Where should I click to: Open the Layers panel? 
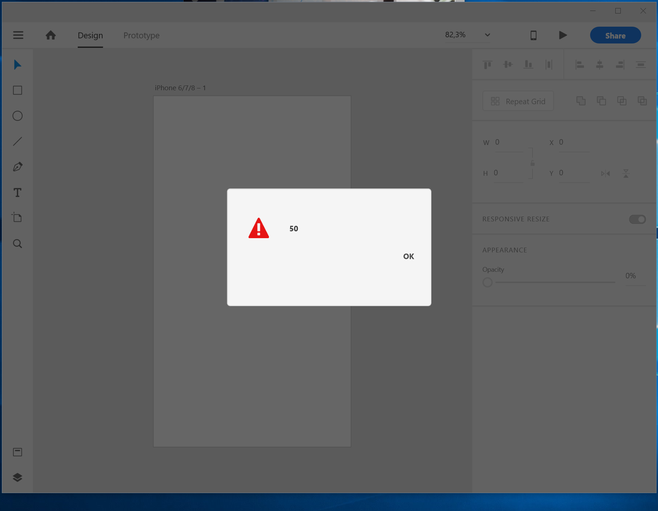point(17,477)
